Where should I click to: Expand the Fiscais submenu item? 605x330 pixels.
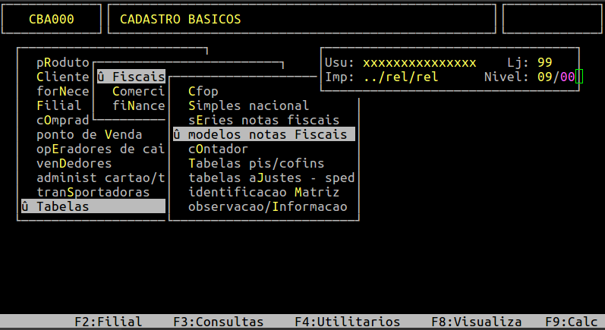(131, 77)
